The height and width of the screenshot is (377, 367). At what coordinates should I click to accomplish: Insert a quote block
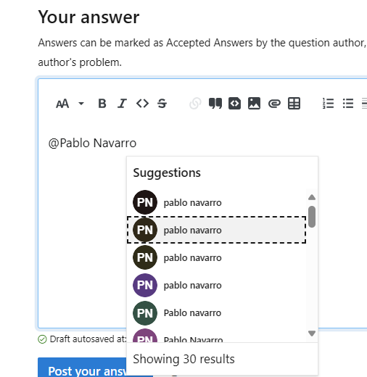(215, 104)
